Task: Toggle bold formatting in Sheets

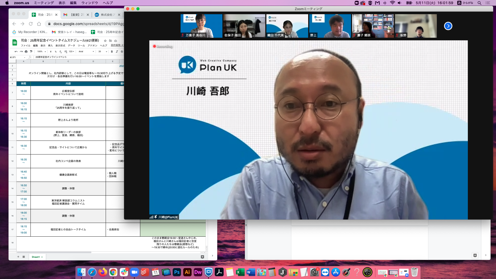Action: coord(112,52)
